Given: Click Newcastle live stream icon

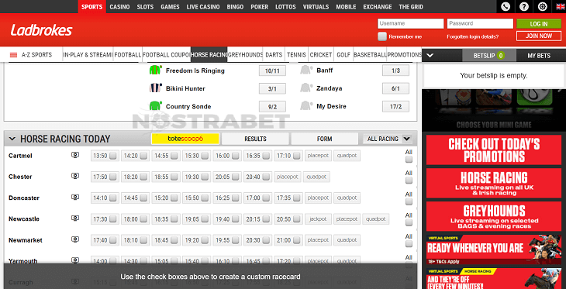Looking at the screenshot, I should 75,218.
